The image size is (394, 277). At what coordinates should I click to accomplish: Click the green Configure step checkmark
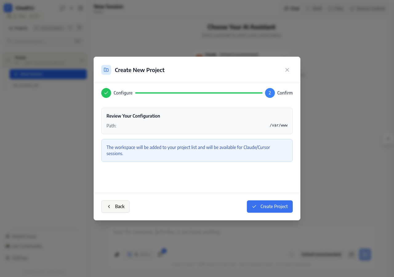coord(106,93)
